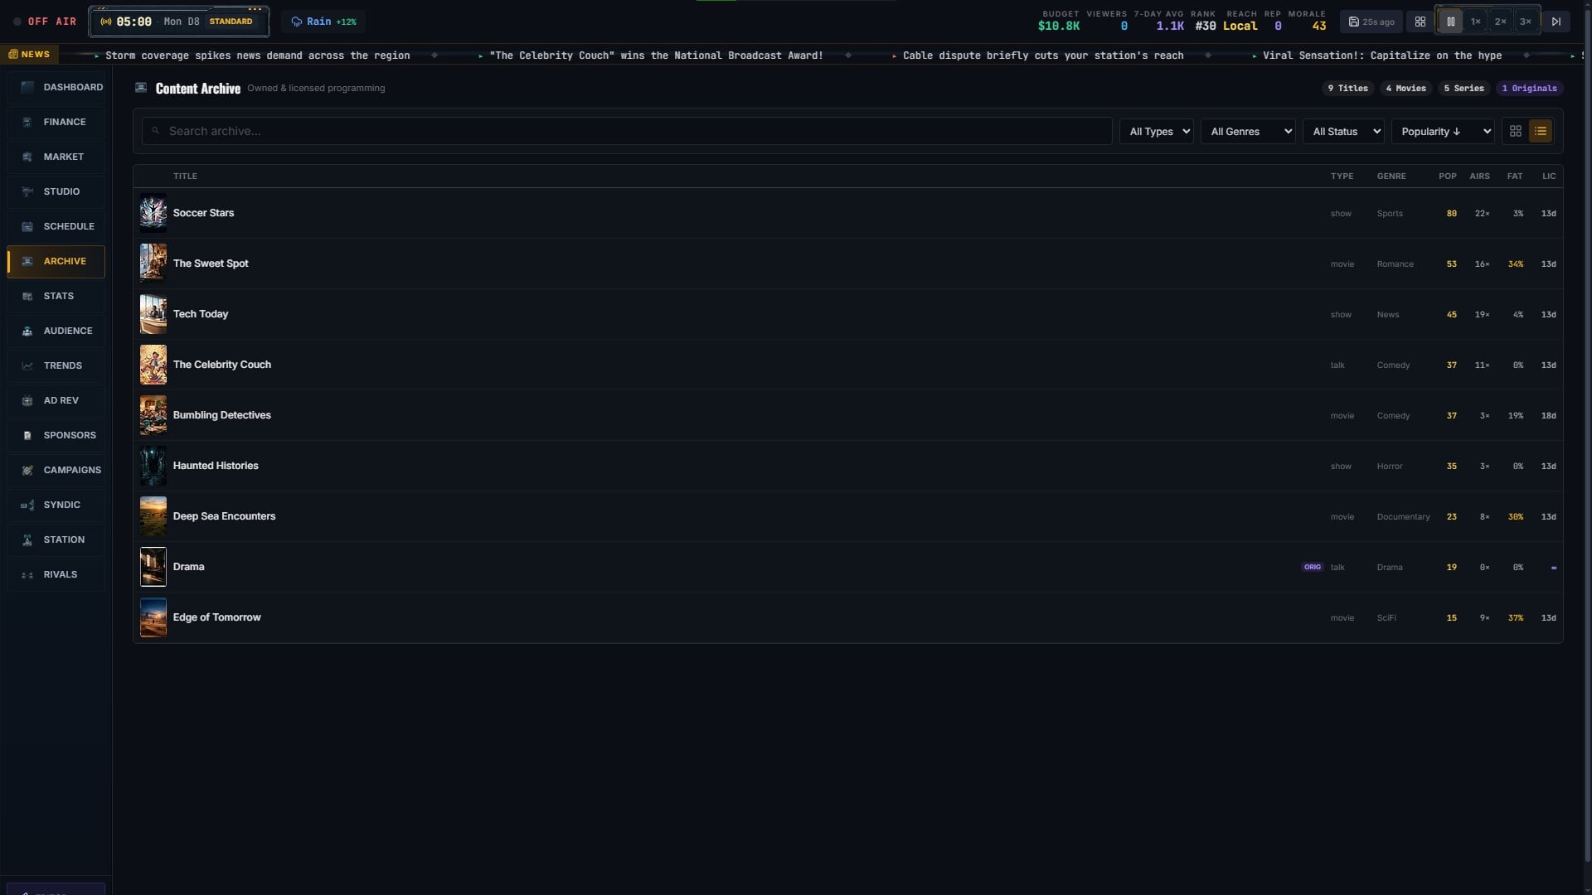Open the Popularity sort dropdown

[1443, 131]
